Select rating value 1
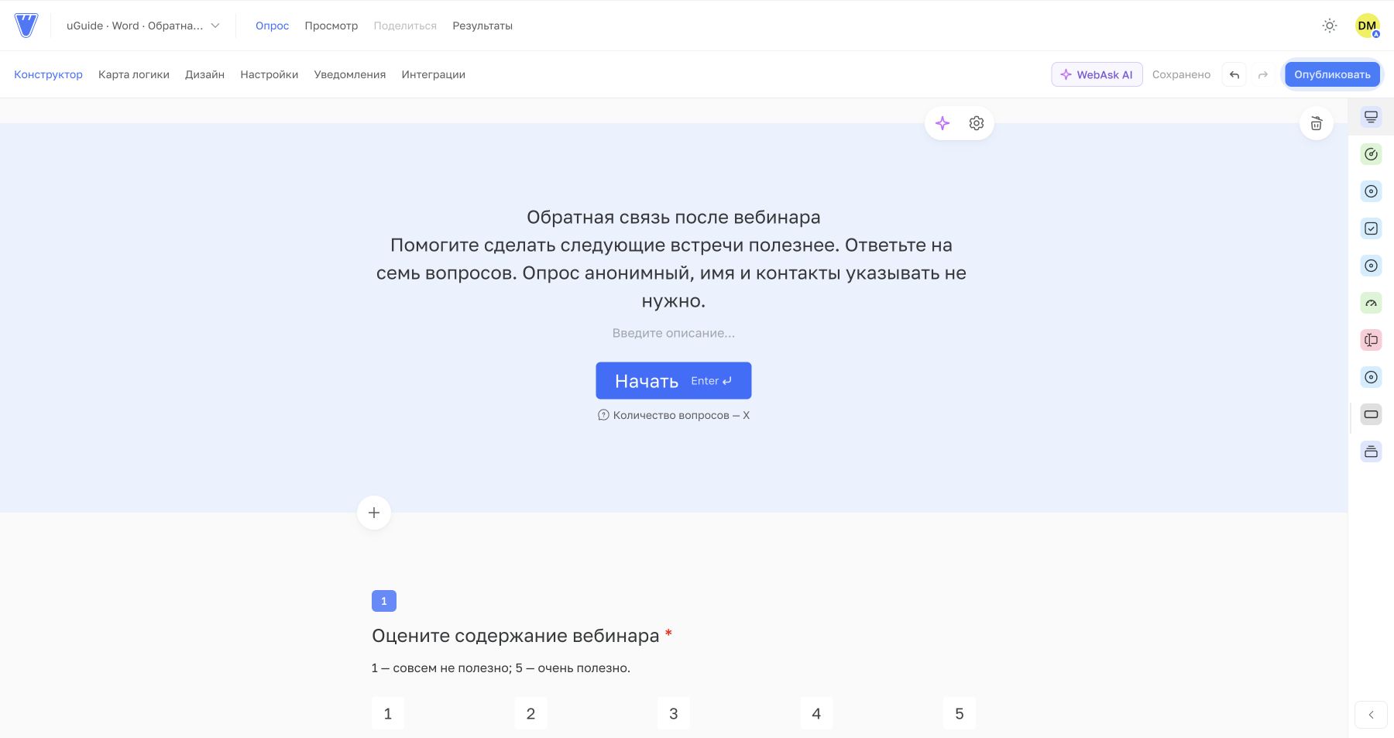The image size is (1394, 738). (388, 714)
